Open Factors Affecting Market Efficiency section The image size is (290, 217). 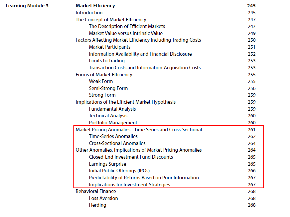138,40
